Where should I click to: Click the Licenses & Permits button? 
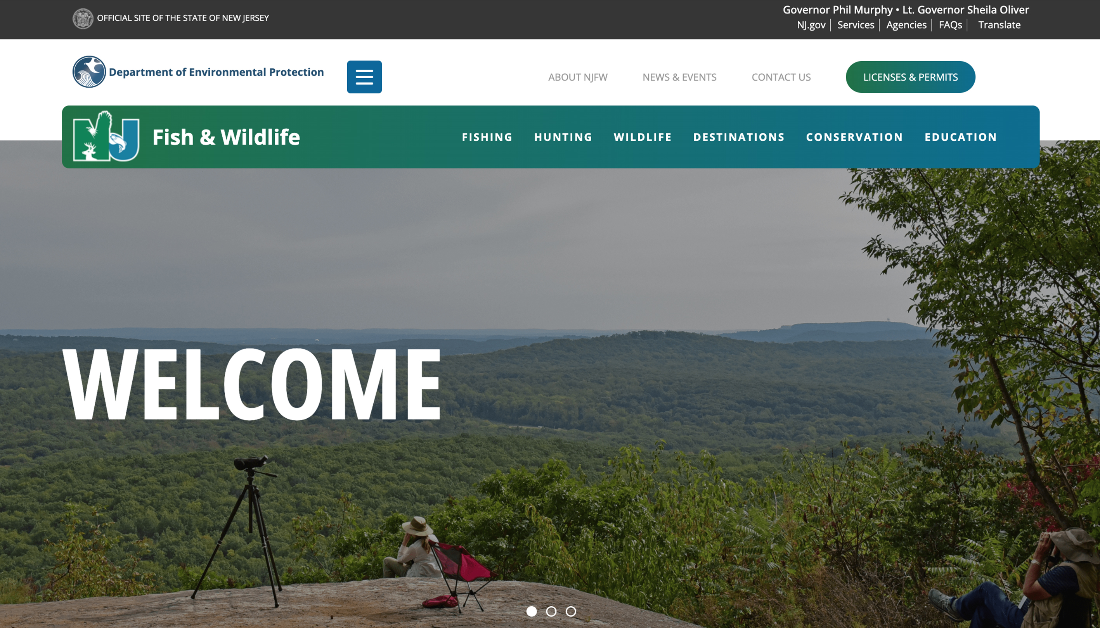pos(911,77)
